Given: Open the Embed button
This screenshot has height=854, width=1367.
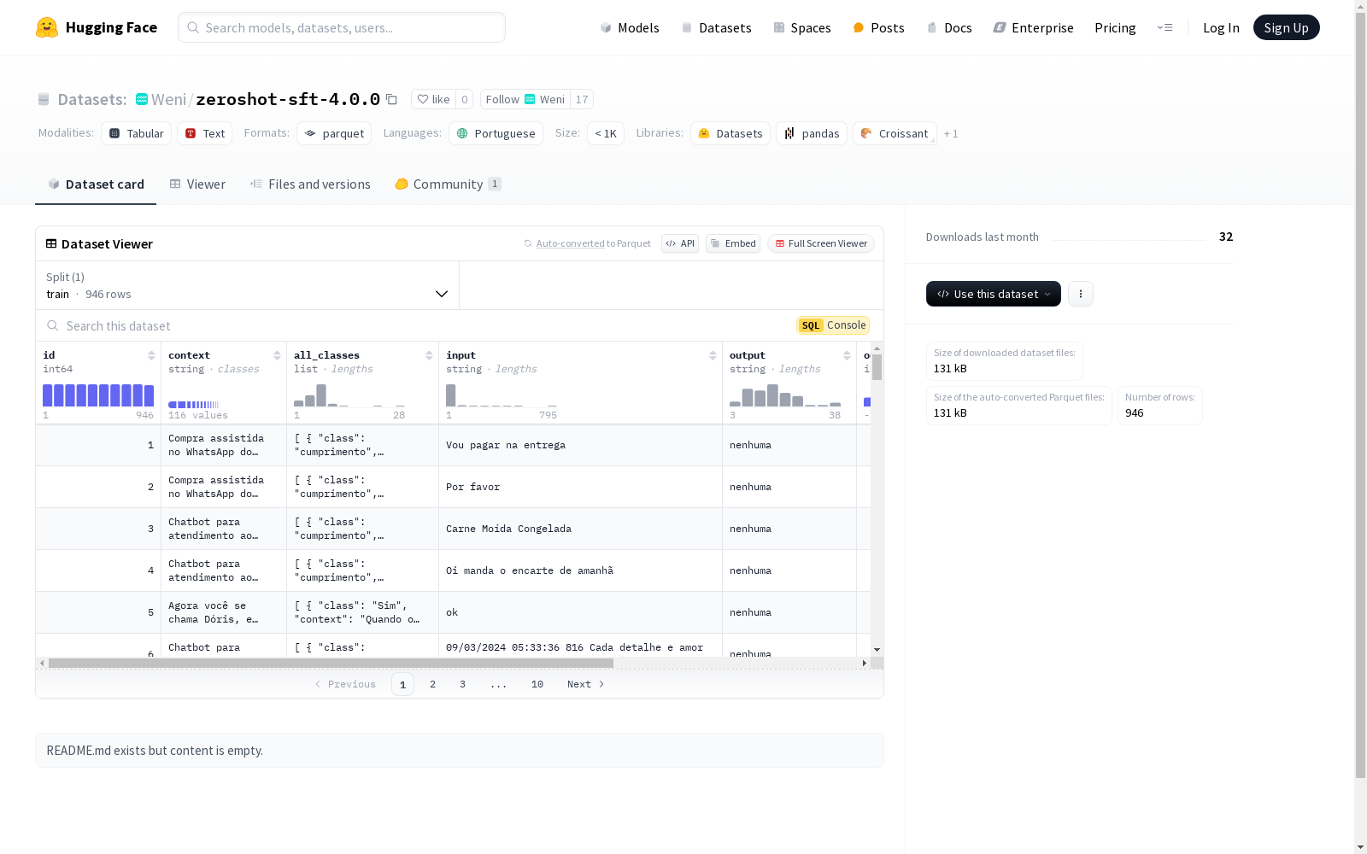Looking at the screenshot, I should [x=733, y=243].
